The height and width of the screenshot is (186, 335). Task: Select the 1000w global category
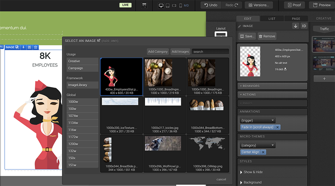click(x=82, y=102)
